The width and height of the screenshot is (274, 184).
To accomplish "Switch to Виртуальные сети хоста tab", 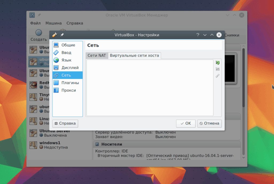I will (x=134, y=56).
